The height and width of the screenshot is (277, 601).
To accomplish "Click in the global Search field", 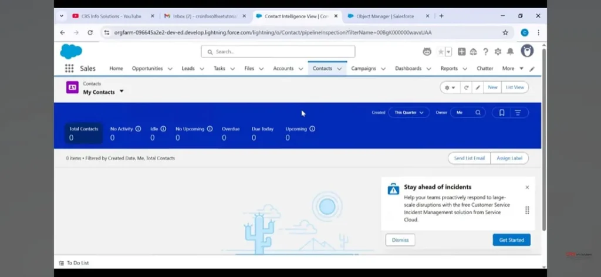I will [278, 52].
